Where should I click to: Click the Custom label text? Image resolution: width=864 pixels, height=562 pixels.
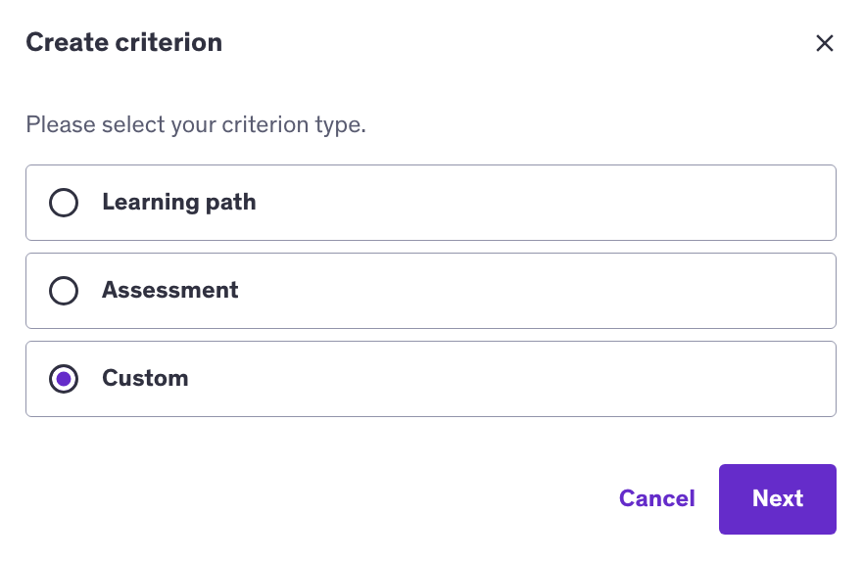[x=145, y=379]
